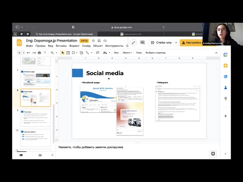Click the Выбрать переход button
The image size is (243, 182).
pos(155,53)
